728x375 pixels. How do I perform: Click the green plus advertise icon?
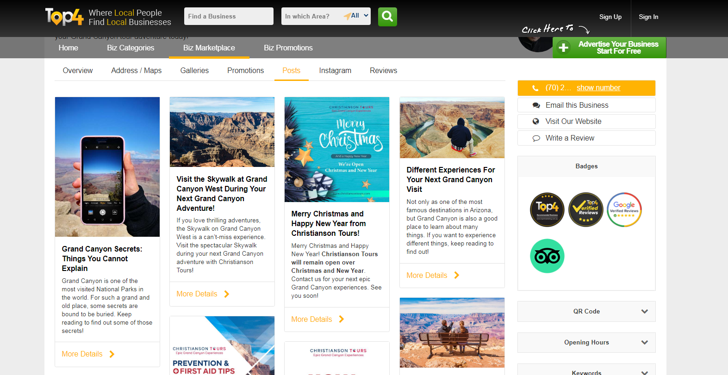[563, 48]
